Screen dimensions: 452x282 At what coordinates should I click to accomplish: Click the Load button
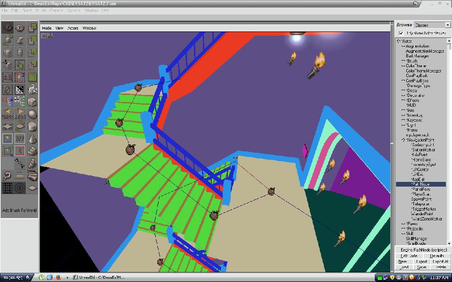tap(404, 267)
